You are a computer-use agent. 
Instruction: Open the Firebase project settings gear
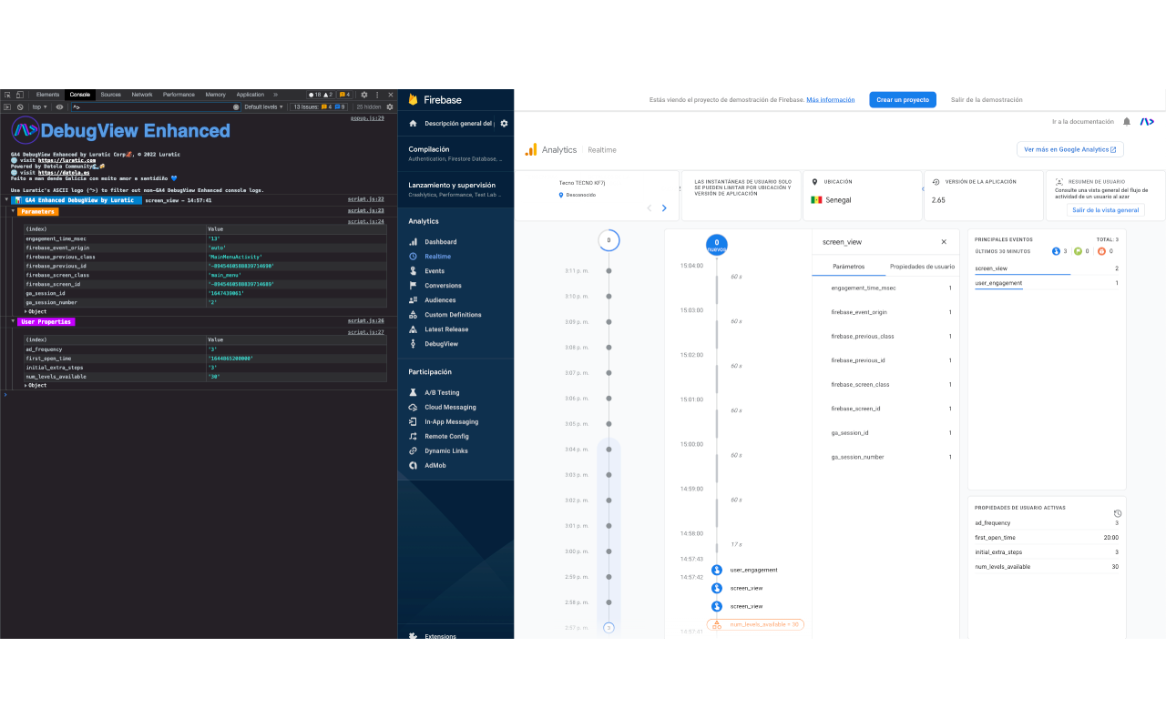point(504,123)
